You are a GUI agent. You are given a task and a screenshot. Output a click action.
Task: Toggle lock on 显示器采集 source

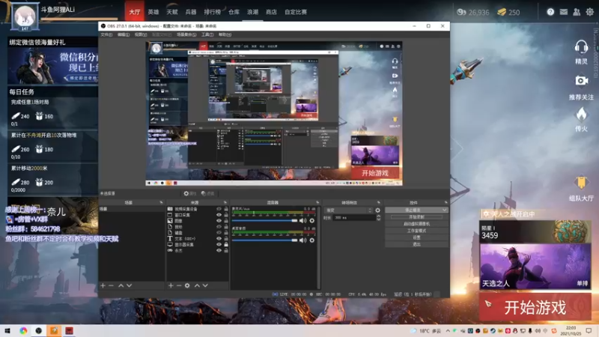(x=226, y=245)
